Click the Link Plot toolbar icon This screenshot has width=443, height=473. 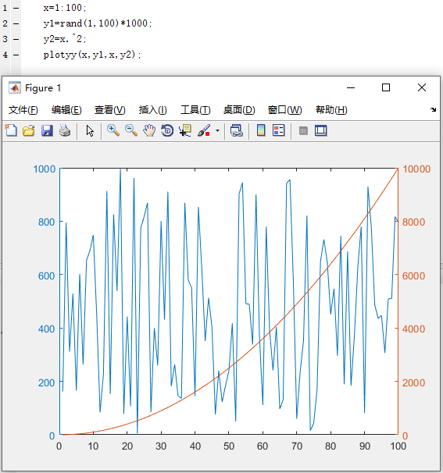tap(237, 130)
